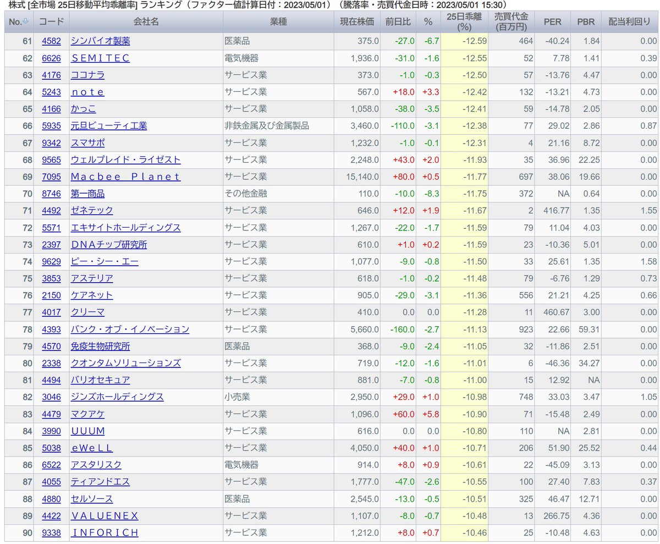The width and height of the screenshot is (660, 544).
Task: Open シンバイオ製薬 company link
Action: (101, 41)
